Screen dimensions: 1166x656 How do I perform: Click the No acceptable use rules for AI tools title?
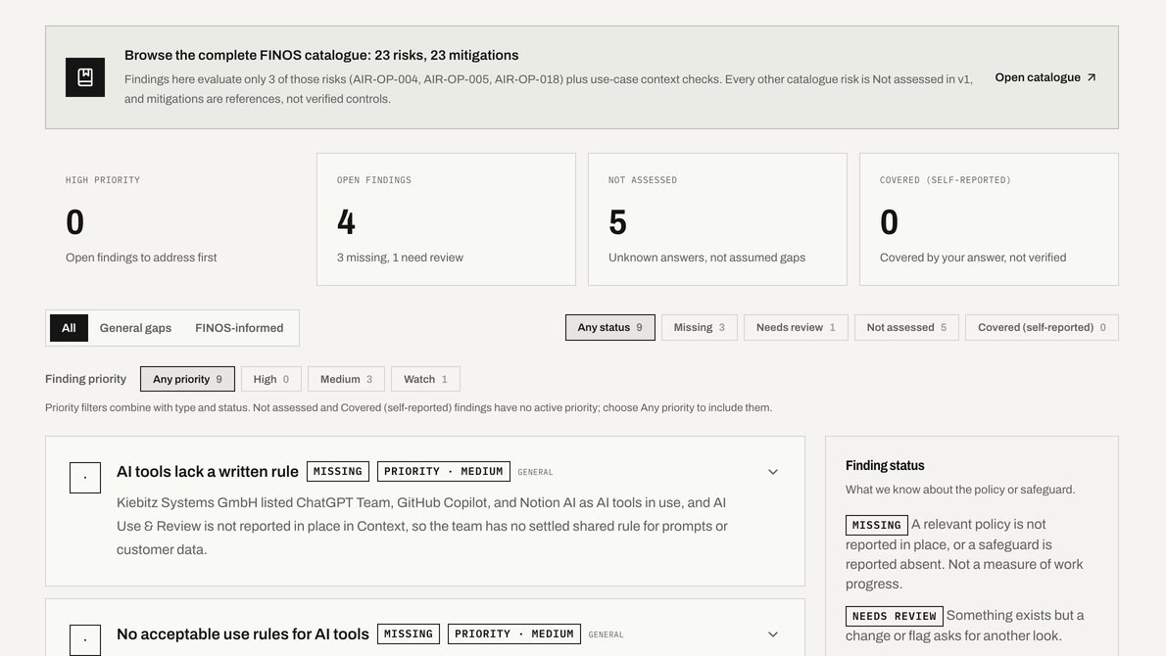[242, 634]
